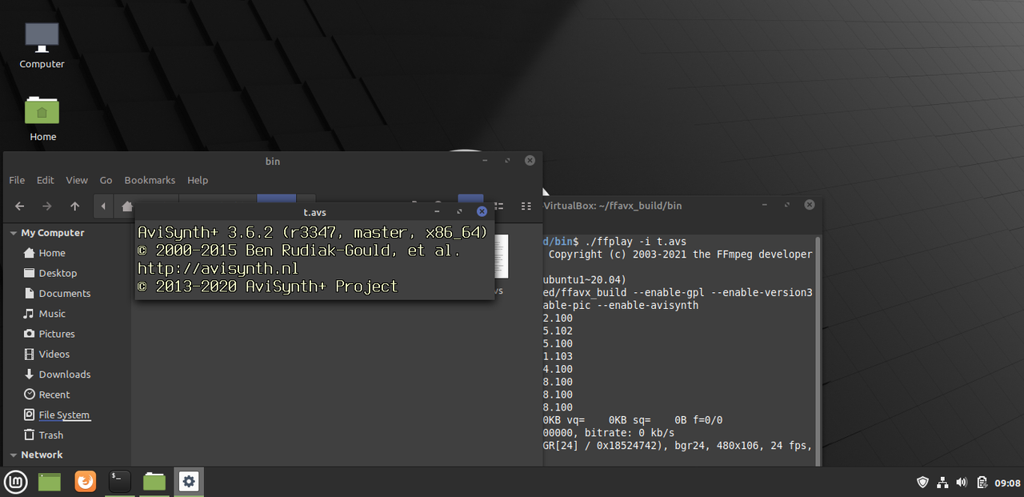Click the ./ffplay -i t.avs command text

(636, 242)
